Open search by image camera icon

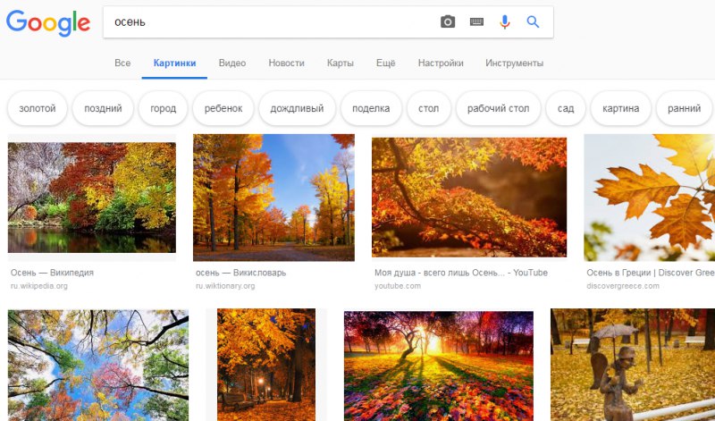point(448,21)
